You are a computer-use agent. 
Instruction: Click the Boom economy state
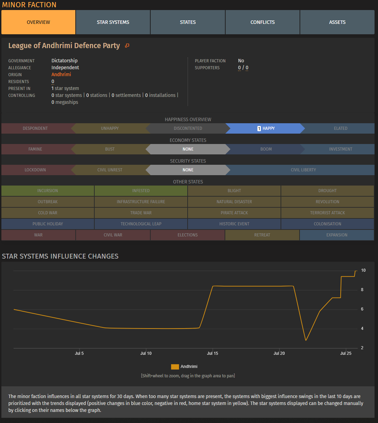pos(266,149)
